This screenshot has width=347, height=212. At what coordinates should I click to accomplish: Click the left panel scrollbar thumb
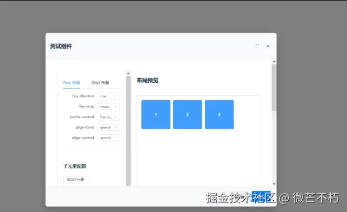coord(128,131)
